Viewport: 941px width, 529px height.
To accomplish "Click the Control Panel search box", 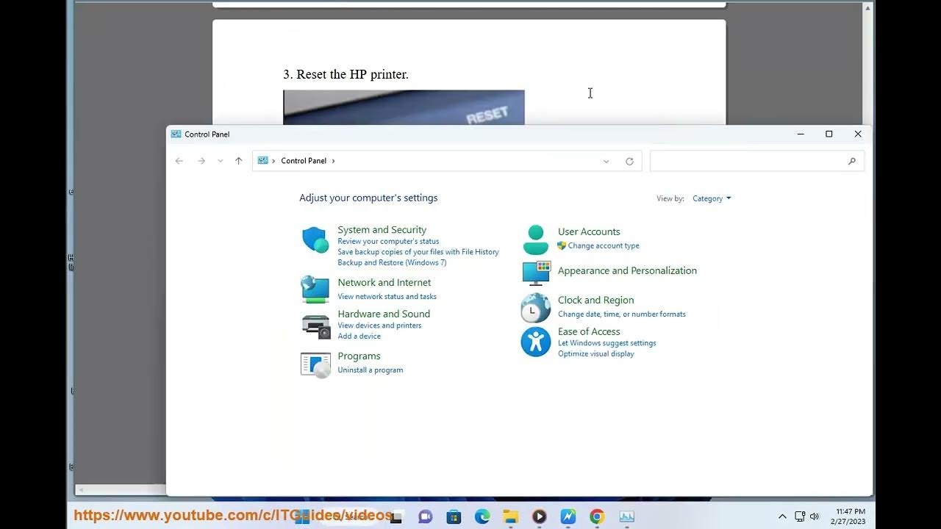I will (x=757, y=161).
